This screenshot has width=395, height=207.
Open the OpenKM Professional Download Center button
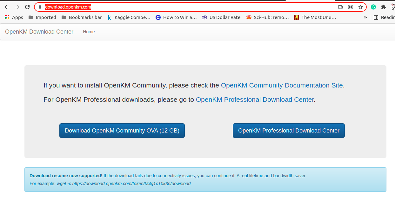pyautogui.click(x=288, y=130)
